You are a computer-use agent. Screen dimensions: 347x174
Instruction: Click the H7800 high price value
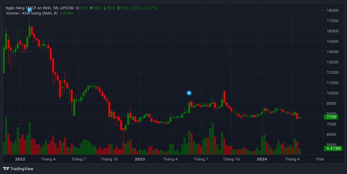pyautogui.click(x=96, y=8)
